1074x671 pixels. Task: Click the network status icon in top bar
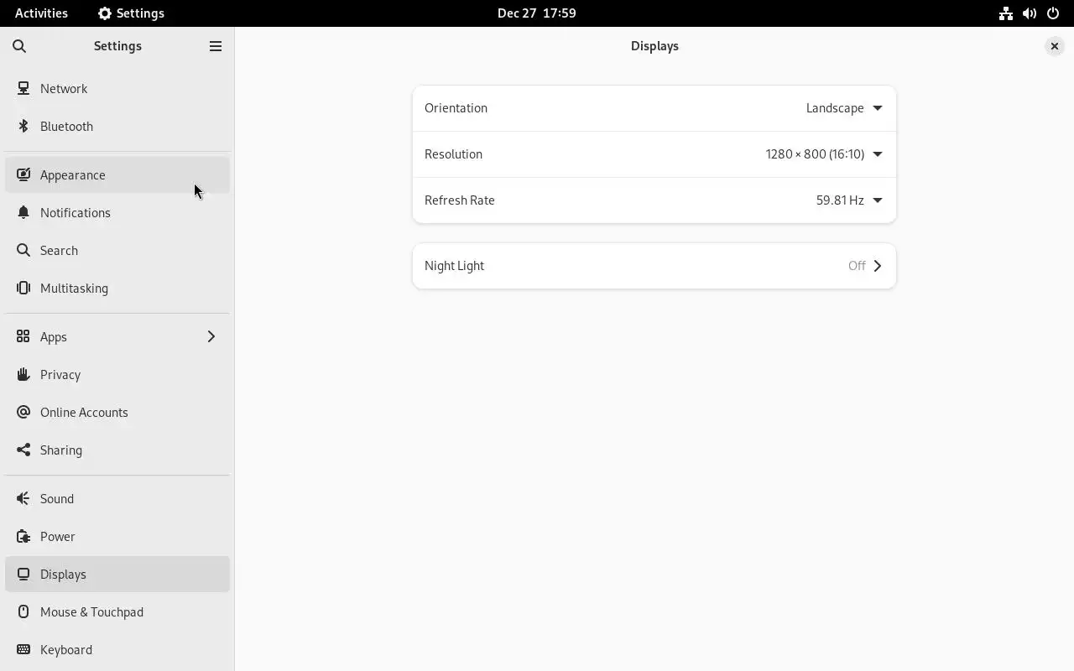click(1006, 13)
